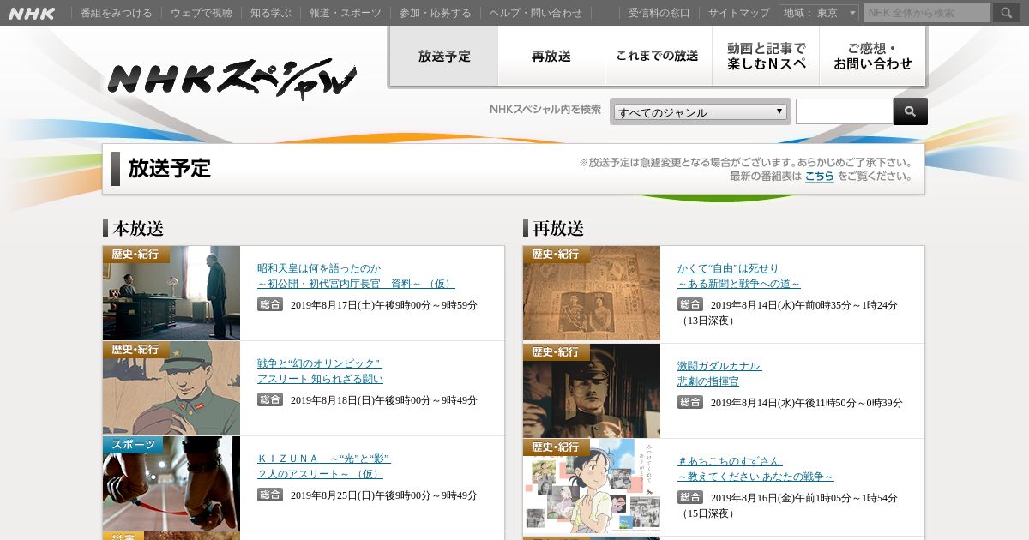Screen dimensions: 1029x540
Task: Open ＫＩＺＵＮＡ 光と影 program link
Action: (x=323, y=466)
